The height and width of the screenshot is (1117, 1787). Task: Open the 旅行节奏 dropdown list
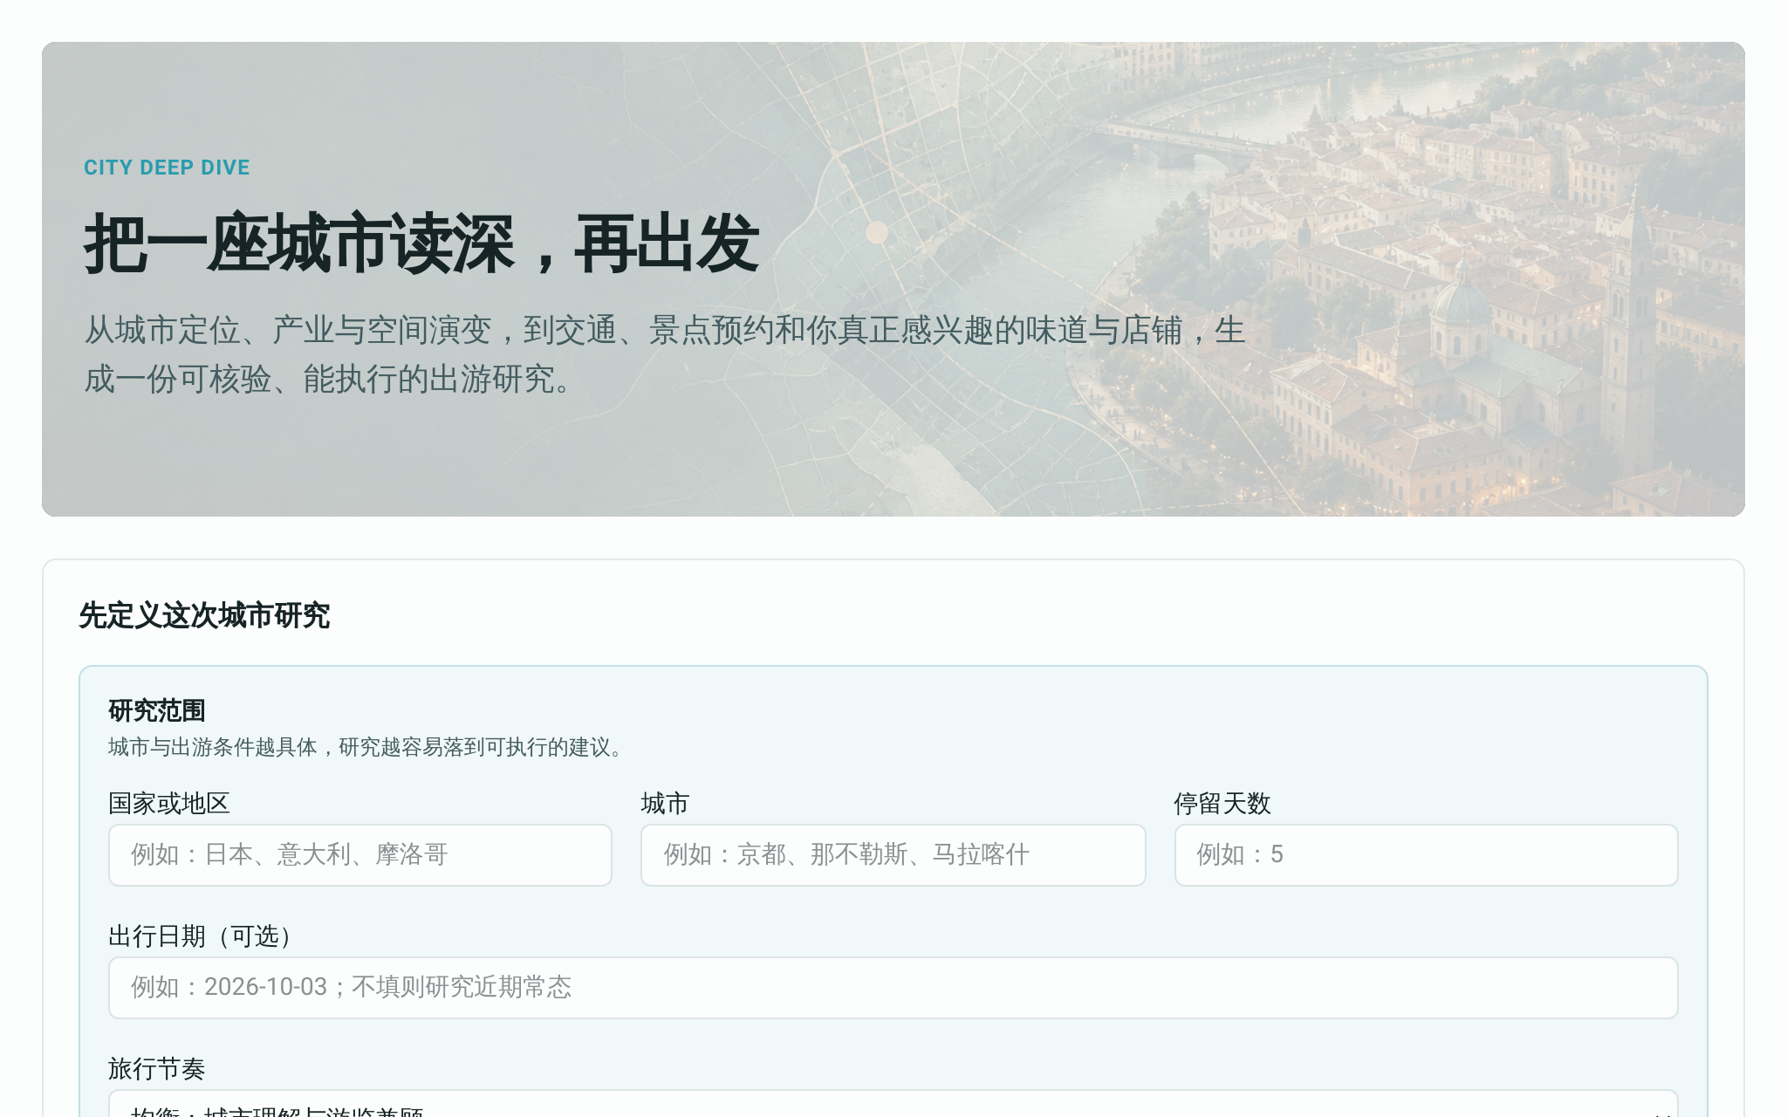pos(893,1104)
